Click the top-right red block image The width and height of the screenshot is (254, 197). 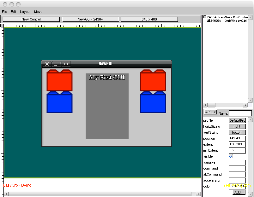click(153, 81)
